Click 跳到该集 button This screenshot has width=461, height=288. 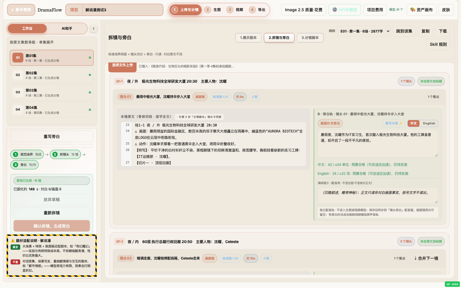[404, 31]
